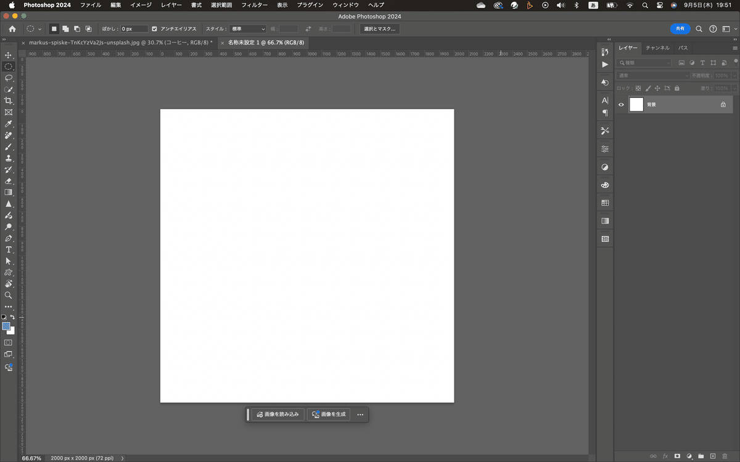Screen dimensions: 740x462
Task: Open the Character panel icon
Action: [605, 100]
